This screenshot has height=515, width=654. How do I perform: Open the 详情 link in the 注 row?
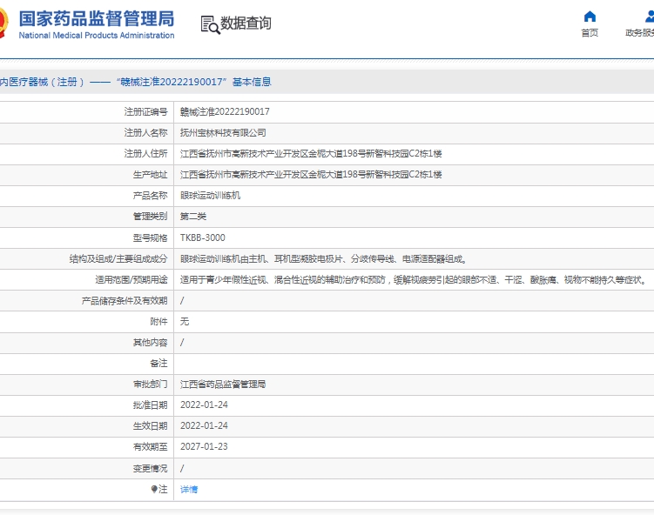[x=189, y=489]
